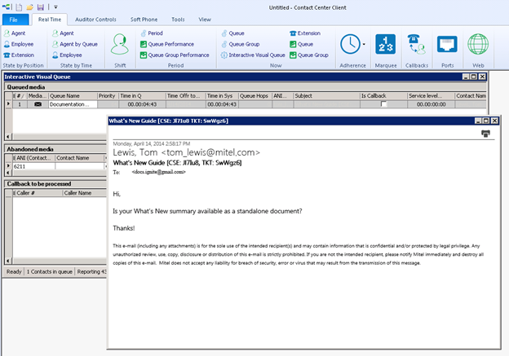Open the Shift agent monitor

click(120, 45)
